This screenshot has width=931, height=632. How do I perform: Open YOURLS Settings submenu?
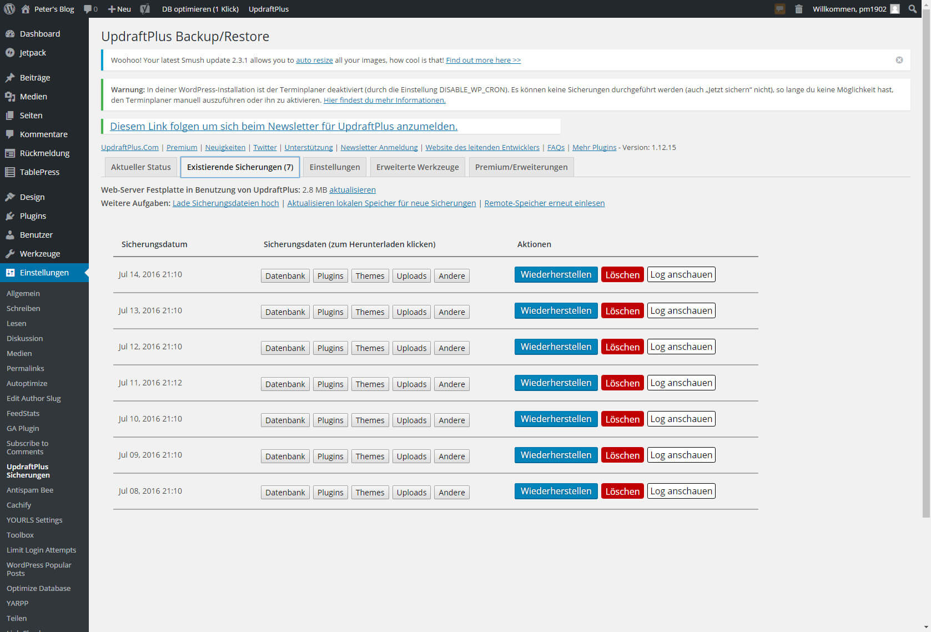click(x=34, y=520)
